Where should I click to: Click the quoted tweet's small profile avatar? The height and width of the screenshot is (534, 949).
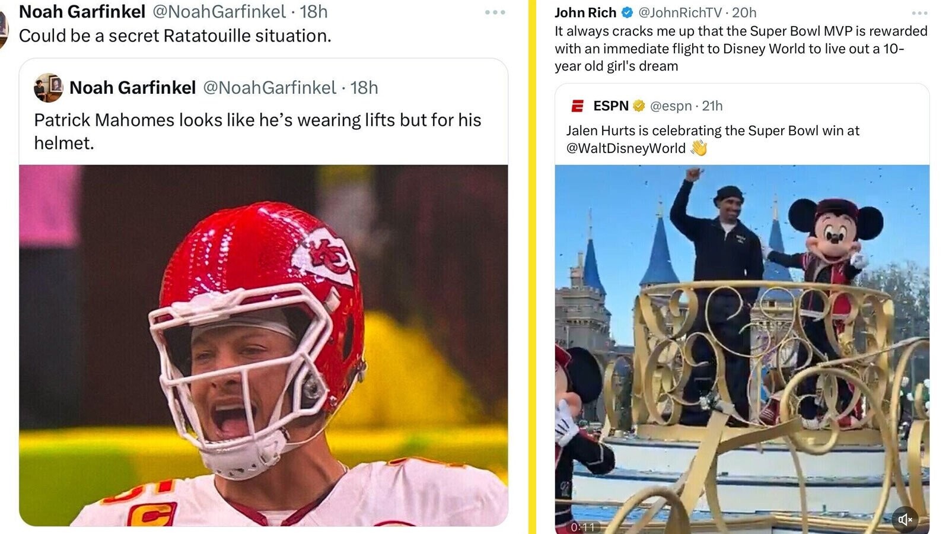coord(49,88)
